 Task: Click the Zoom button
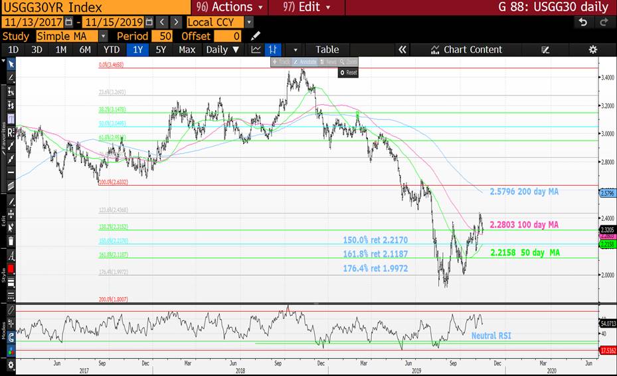click(349, 62)
